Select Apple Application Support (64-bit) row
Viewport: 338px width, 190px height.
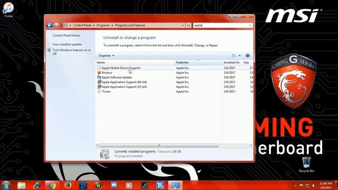pos(174,82)
